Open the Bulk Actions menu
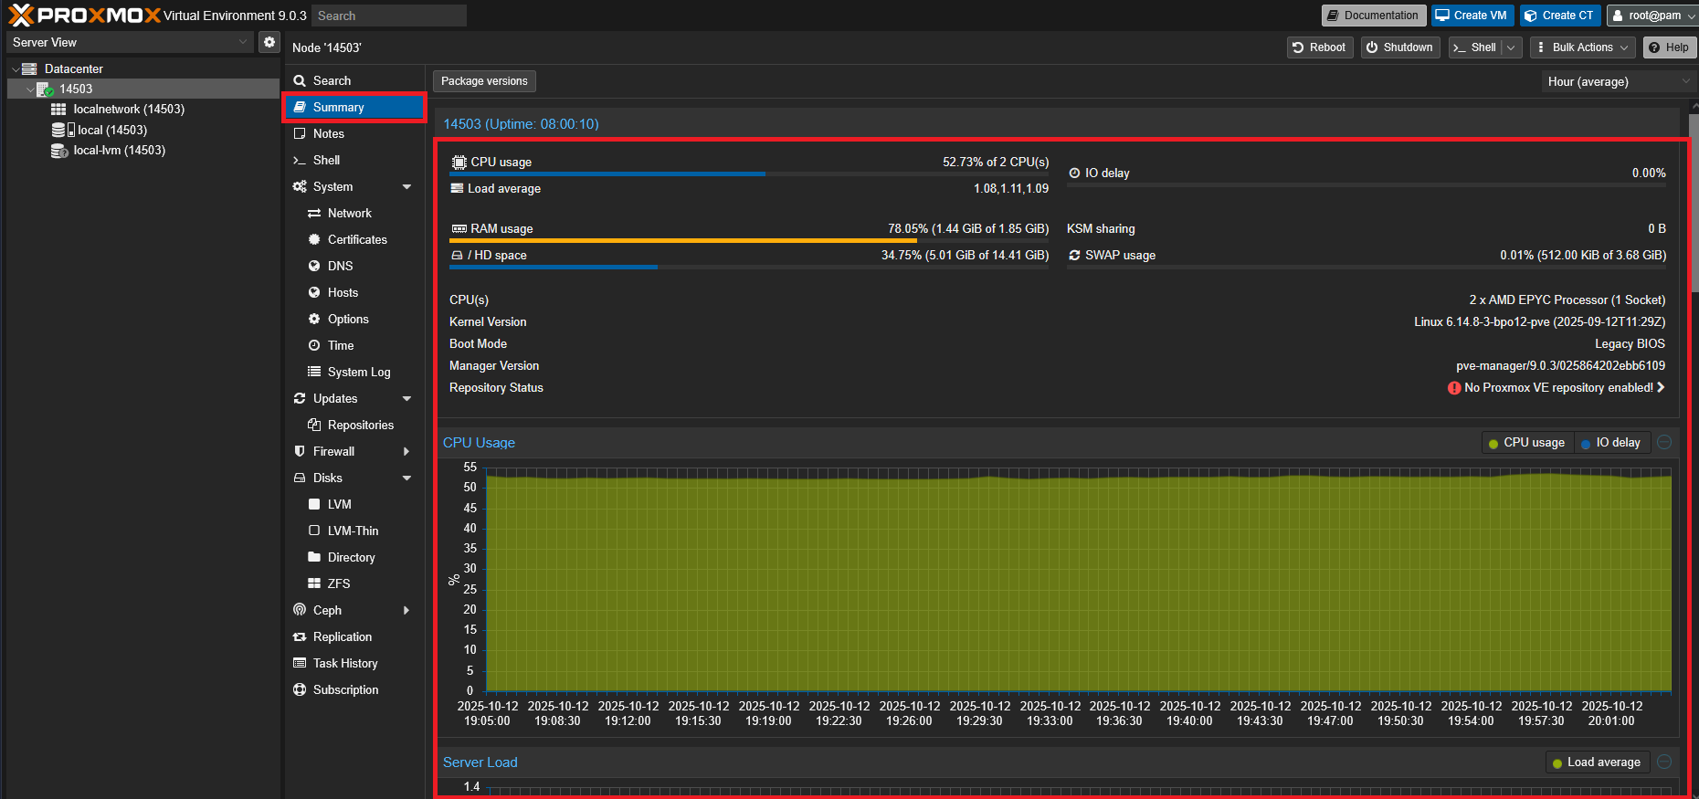The height and width of the screenshot is (799, 1699). pos(1581,47)
